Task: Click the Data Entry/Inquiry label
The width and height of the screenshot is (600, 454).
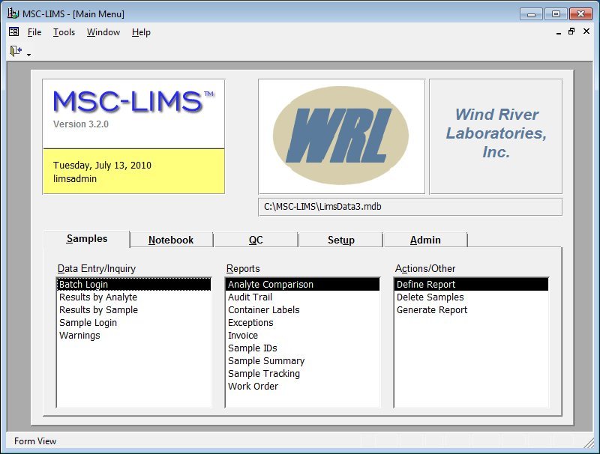Action: click(97, 269)
